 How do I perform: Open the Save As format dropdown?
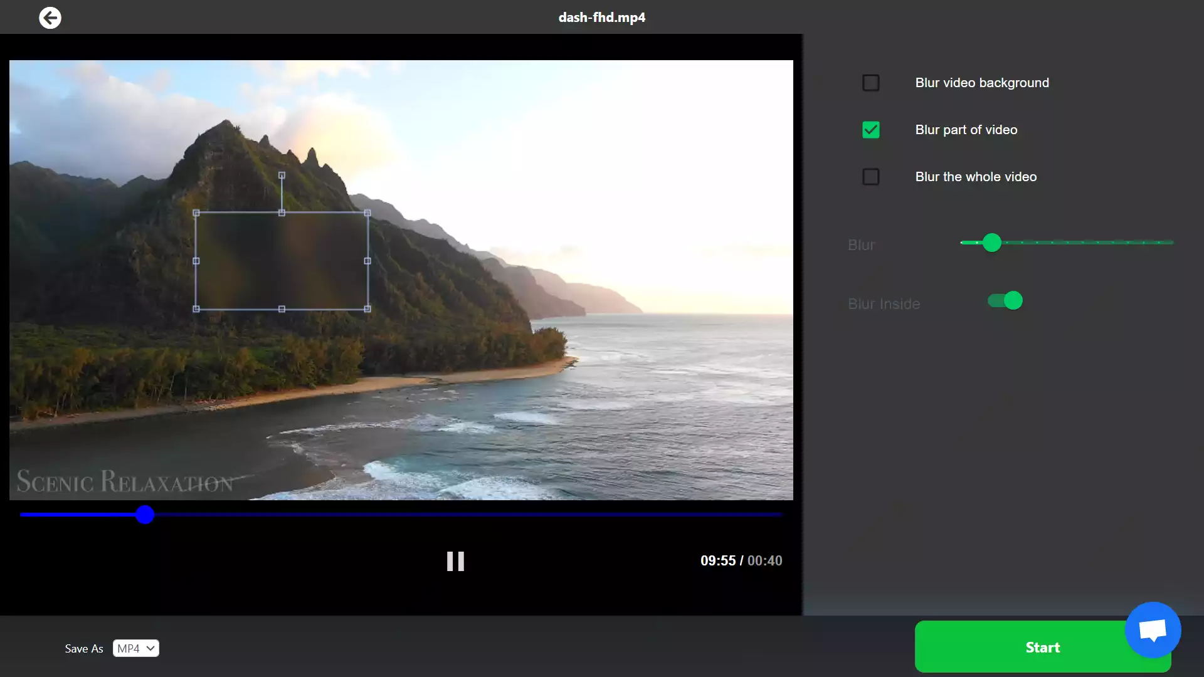click(135, 648)
